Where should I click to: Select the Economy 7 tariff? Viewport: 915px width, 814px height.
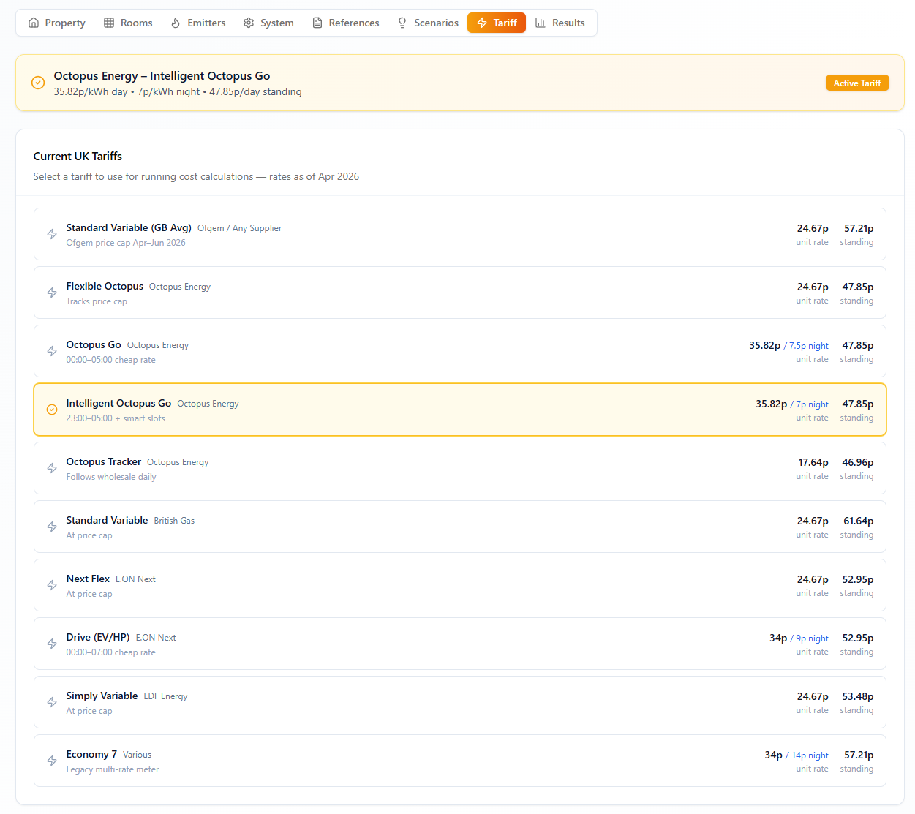click(x=460, y=761)
